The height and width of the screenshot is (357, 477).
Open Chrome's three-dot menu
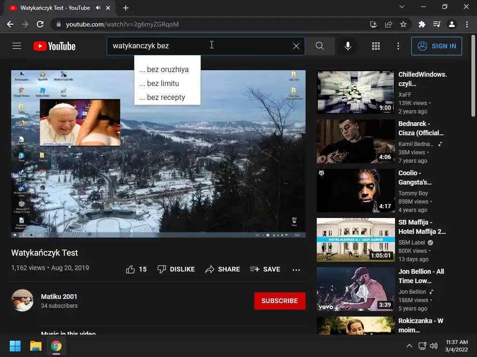click(x=467, y=24)
